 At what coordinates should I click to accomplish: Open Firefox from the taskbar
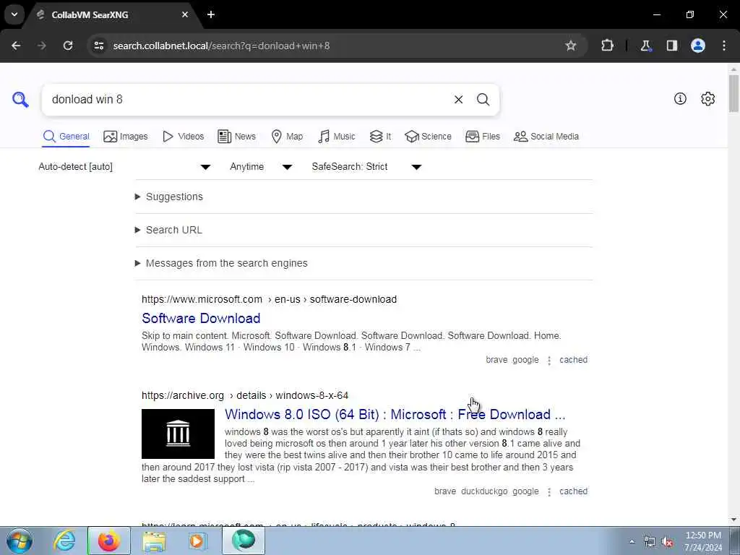[109, 541]
